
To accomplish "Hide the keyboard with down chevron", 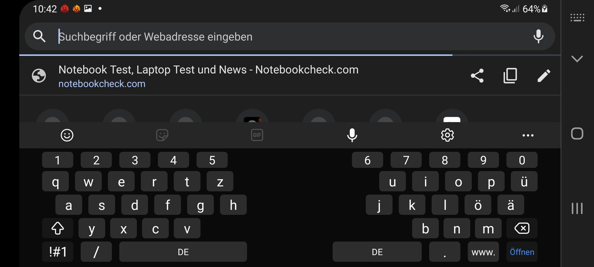I will click(x=577, y=59).
